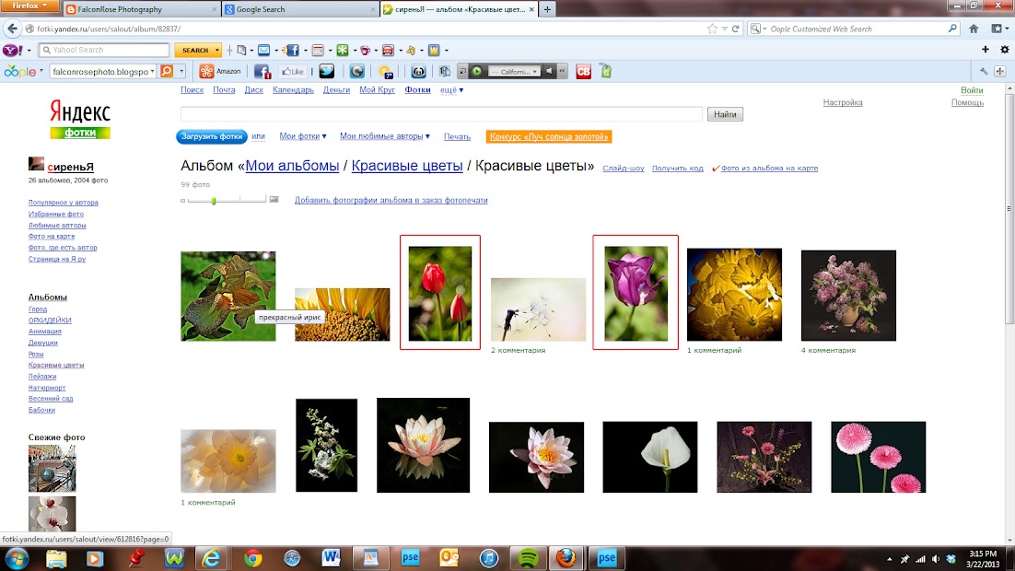
Task: Click the plus icon on the Yahoo toolbar
Action: (x=986, y=49)
